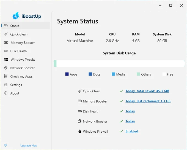Viewport: 187px width, 150px height.
Task: Click the Windows Tweaks logo icon
Action: pyautogui.click(x=6, y=59)
